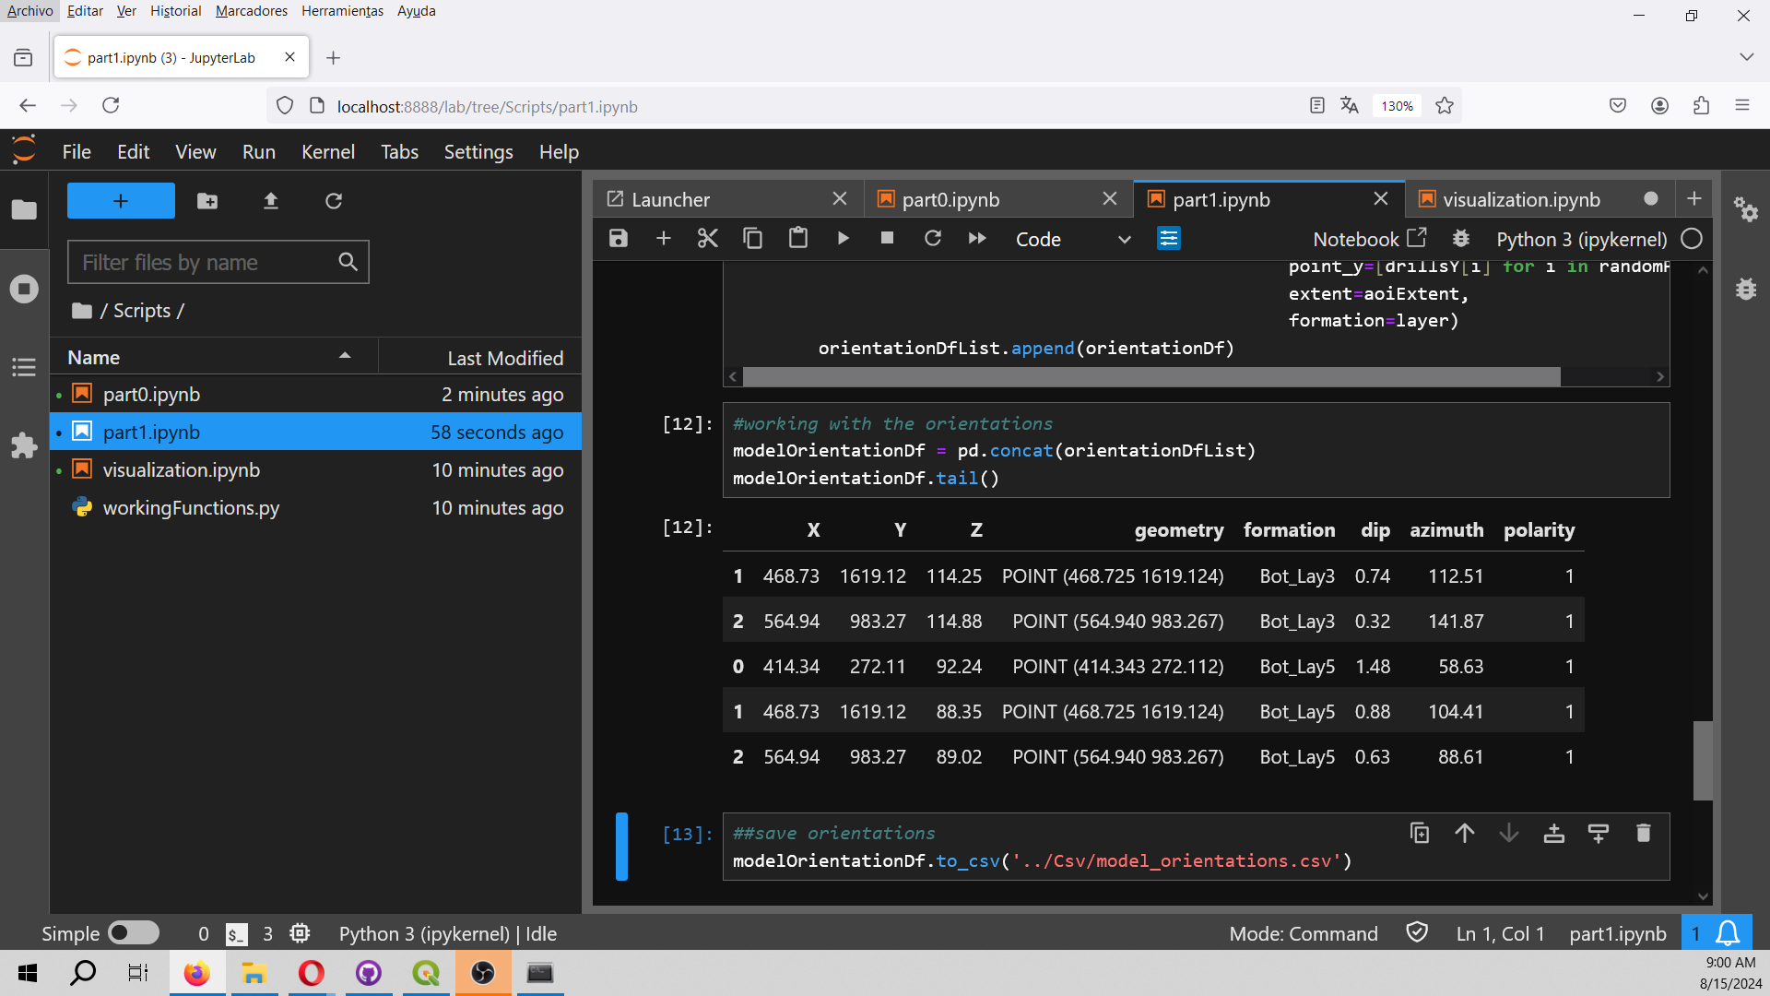The image size is (1770, 996).
Task: Open the Extension Manager puzzle icon
Action: (x=24, y=446)
